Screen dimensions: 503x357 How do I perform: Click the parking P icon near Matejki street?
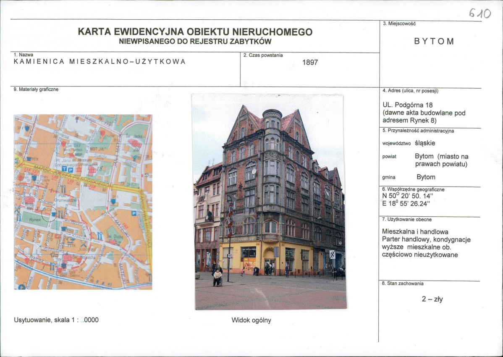click(134, 212)
